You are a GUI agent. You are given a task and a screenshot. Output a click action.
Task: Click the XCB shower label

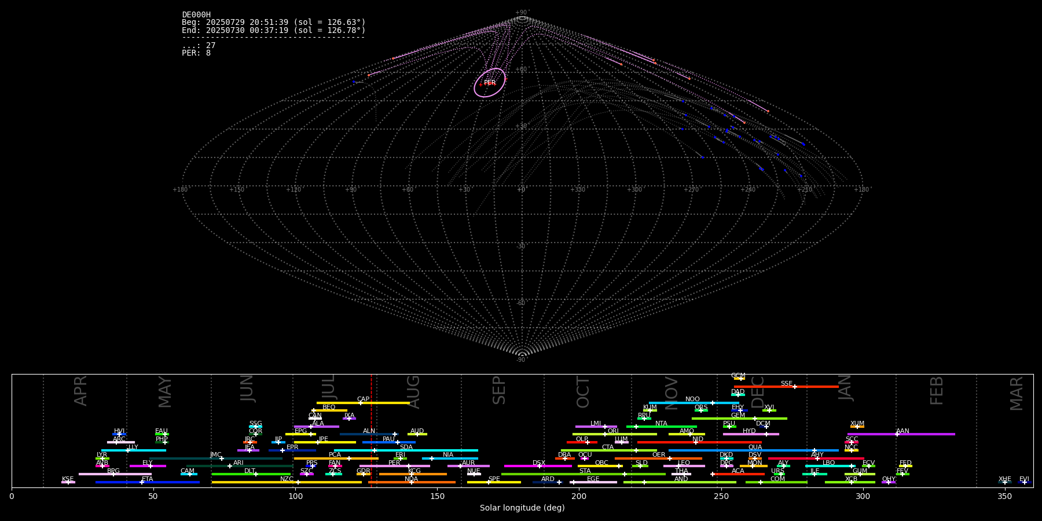[851, 479]
